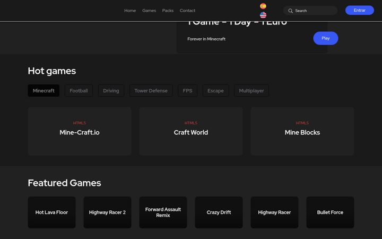
Task: Select the Football category tab
Action: (79, 91)
